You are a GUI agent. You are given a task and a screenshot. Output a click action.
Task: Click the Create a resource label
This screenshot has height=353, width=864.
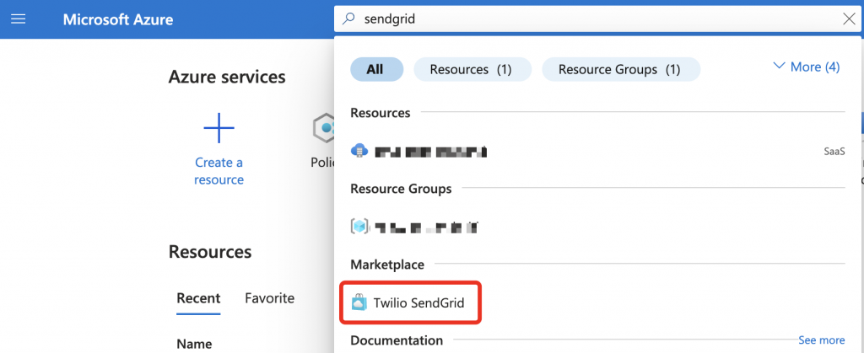219,171
